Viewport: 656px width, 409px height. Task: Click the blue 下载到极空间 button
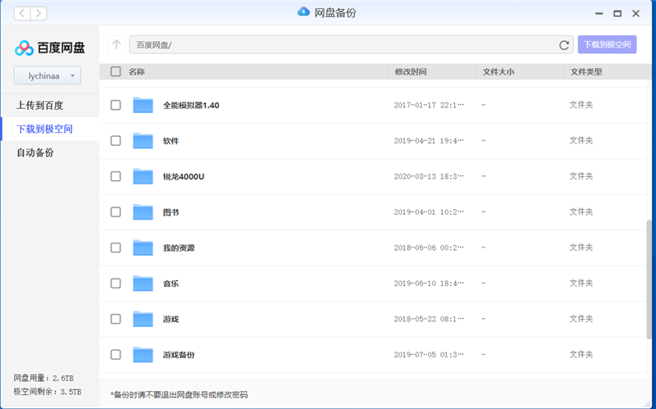click(607, 44)
